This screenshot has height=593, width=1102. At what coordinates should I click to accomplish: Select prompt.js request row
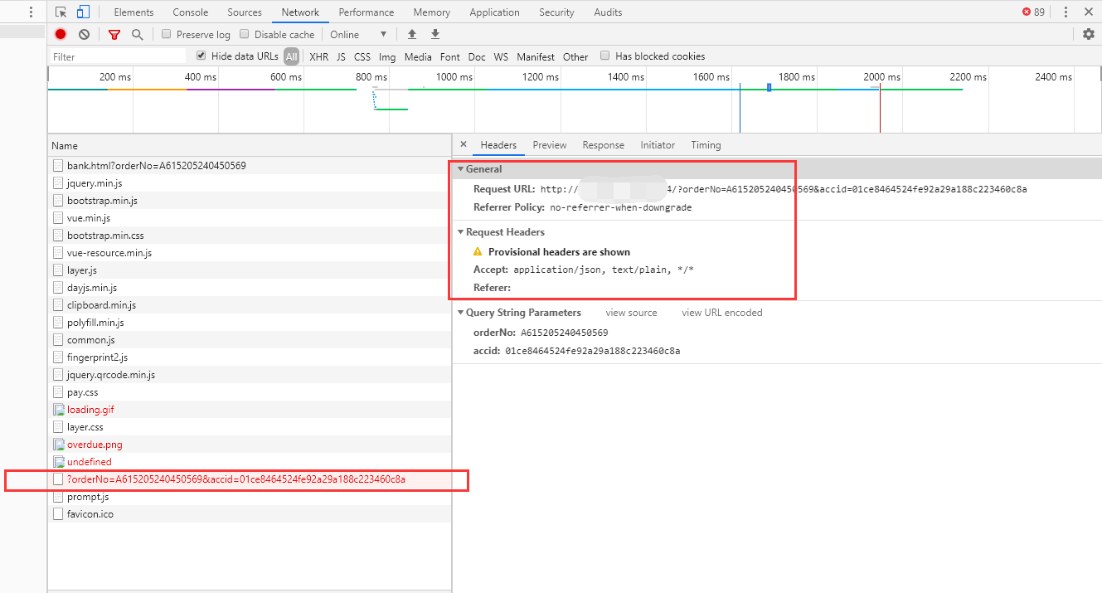(x=250, y=497)
